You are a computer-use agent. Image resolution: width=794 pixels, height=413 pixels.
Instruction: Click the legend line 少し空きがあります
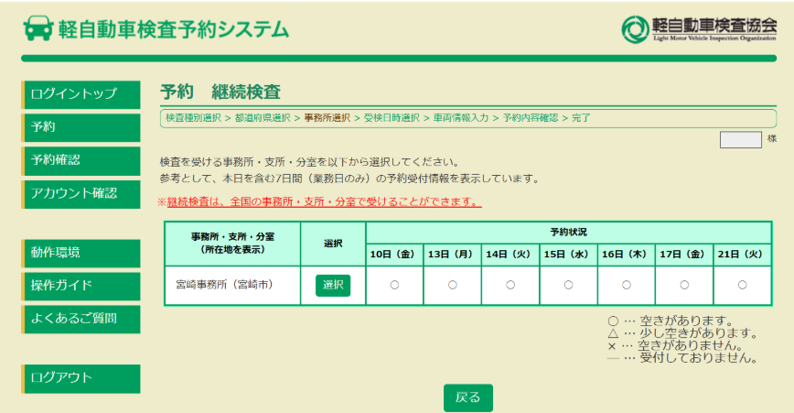[682, 333]
